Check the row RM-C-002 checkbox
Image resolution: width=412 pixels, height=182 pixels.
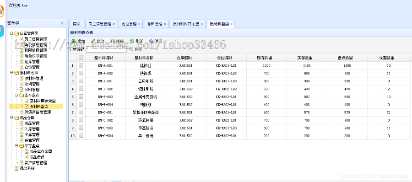(81, 120)
